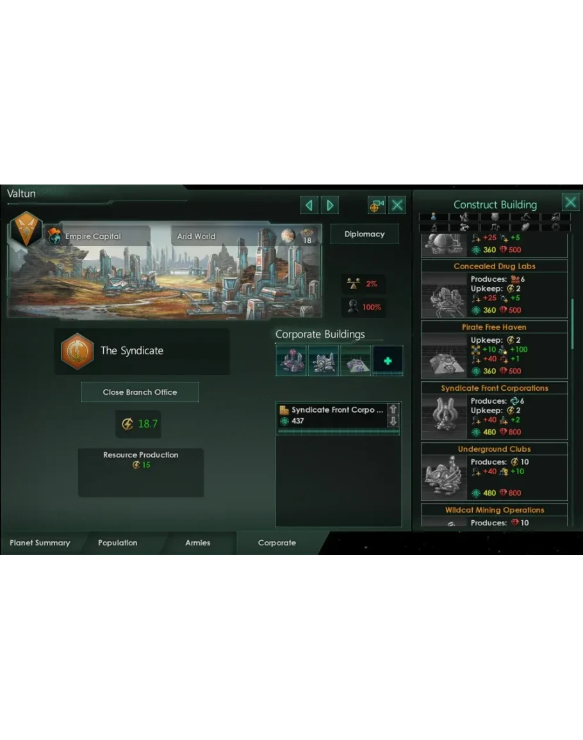Screen dimensions: 583x740
Task: Click the empty corporate building slot plus
Action: 388,361
